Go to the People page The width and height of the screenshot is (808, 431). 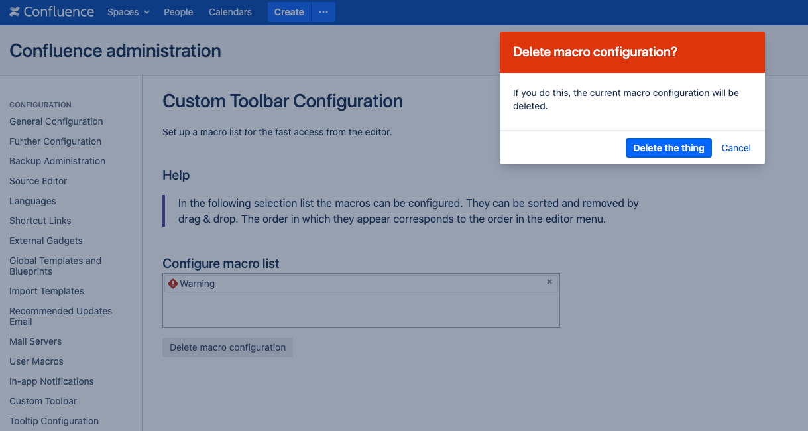pyautogui.click(x=178, y=12)
